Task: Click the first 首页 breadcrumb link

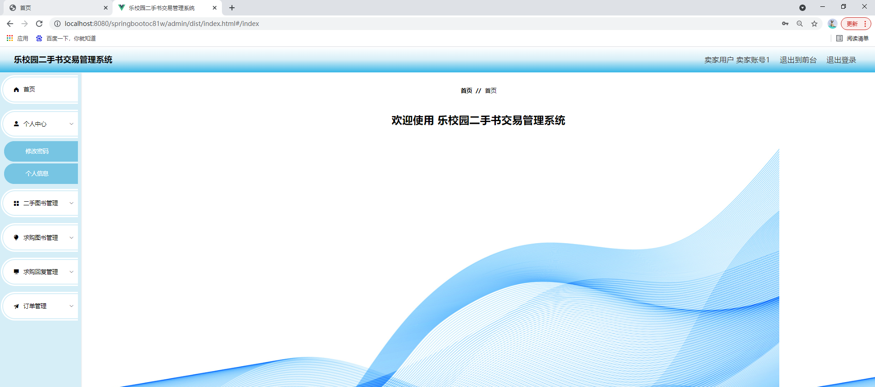Action: pos(466,91)
